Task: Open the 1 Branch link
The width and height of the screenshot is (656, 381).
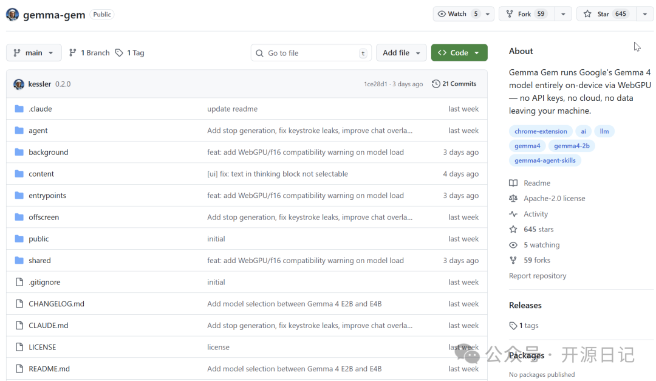Action: coord(89,53)
